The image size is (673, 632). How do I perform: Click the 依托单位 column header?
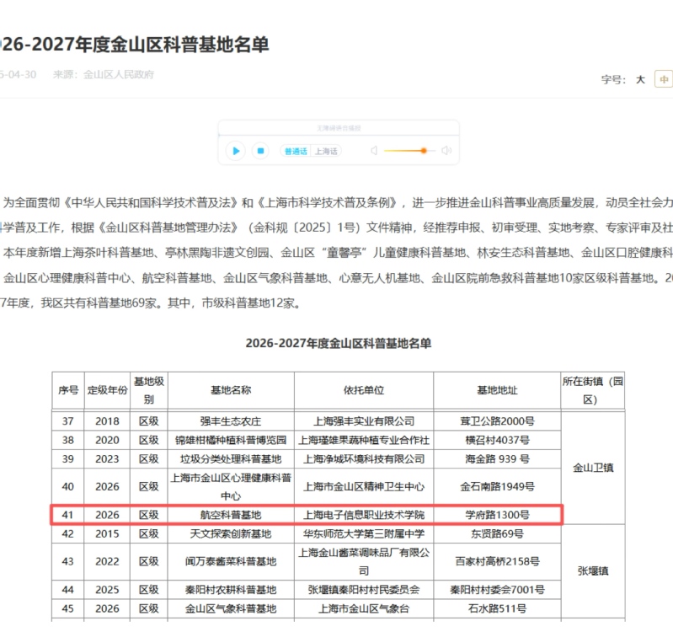(364, 390)
